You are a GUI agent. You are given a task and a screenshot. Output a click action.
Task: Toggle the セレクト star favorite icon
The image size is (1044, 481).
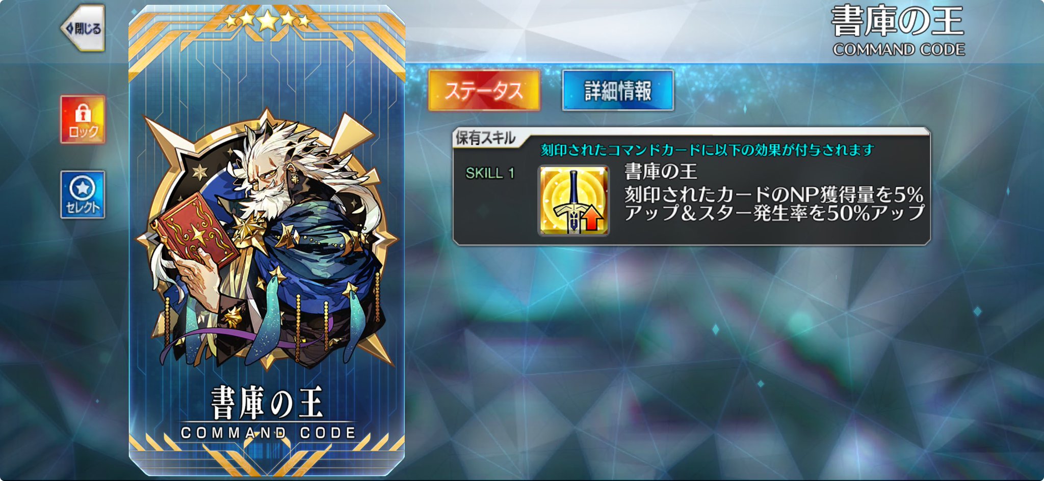pyautogui.click(x=83, y=194)
